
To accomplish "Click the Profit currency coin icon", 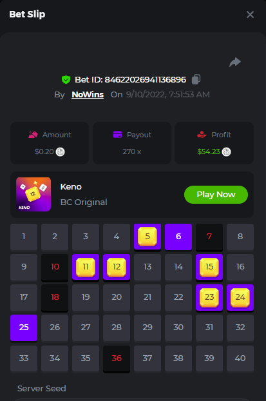I will 227,152.
